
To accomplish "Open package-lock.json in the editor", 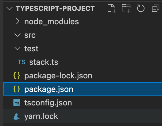I will (58, 76).
